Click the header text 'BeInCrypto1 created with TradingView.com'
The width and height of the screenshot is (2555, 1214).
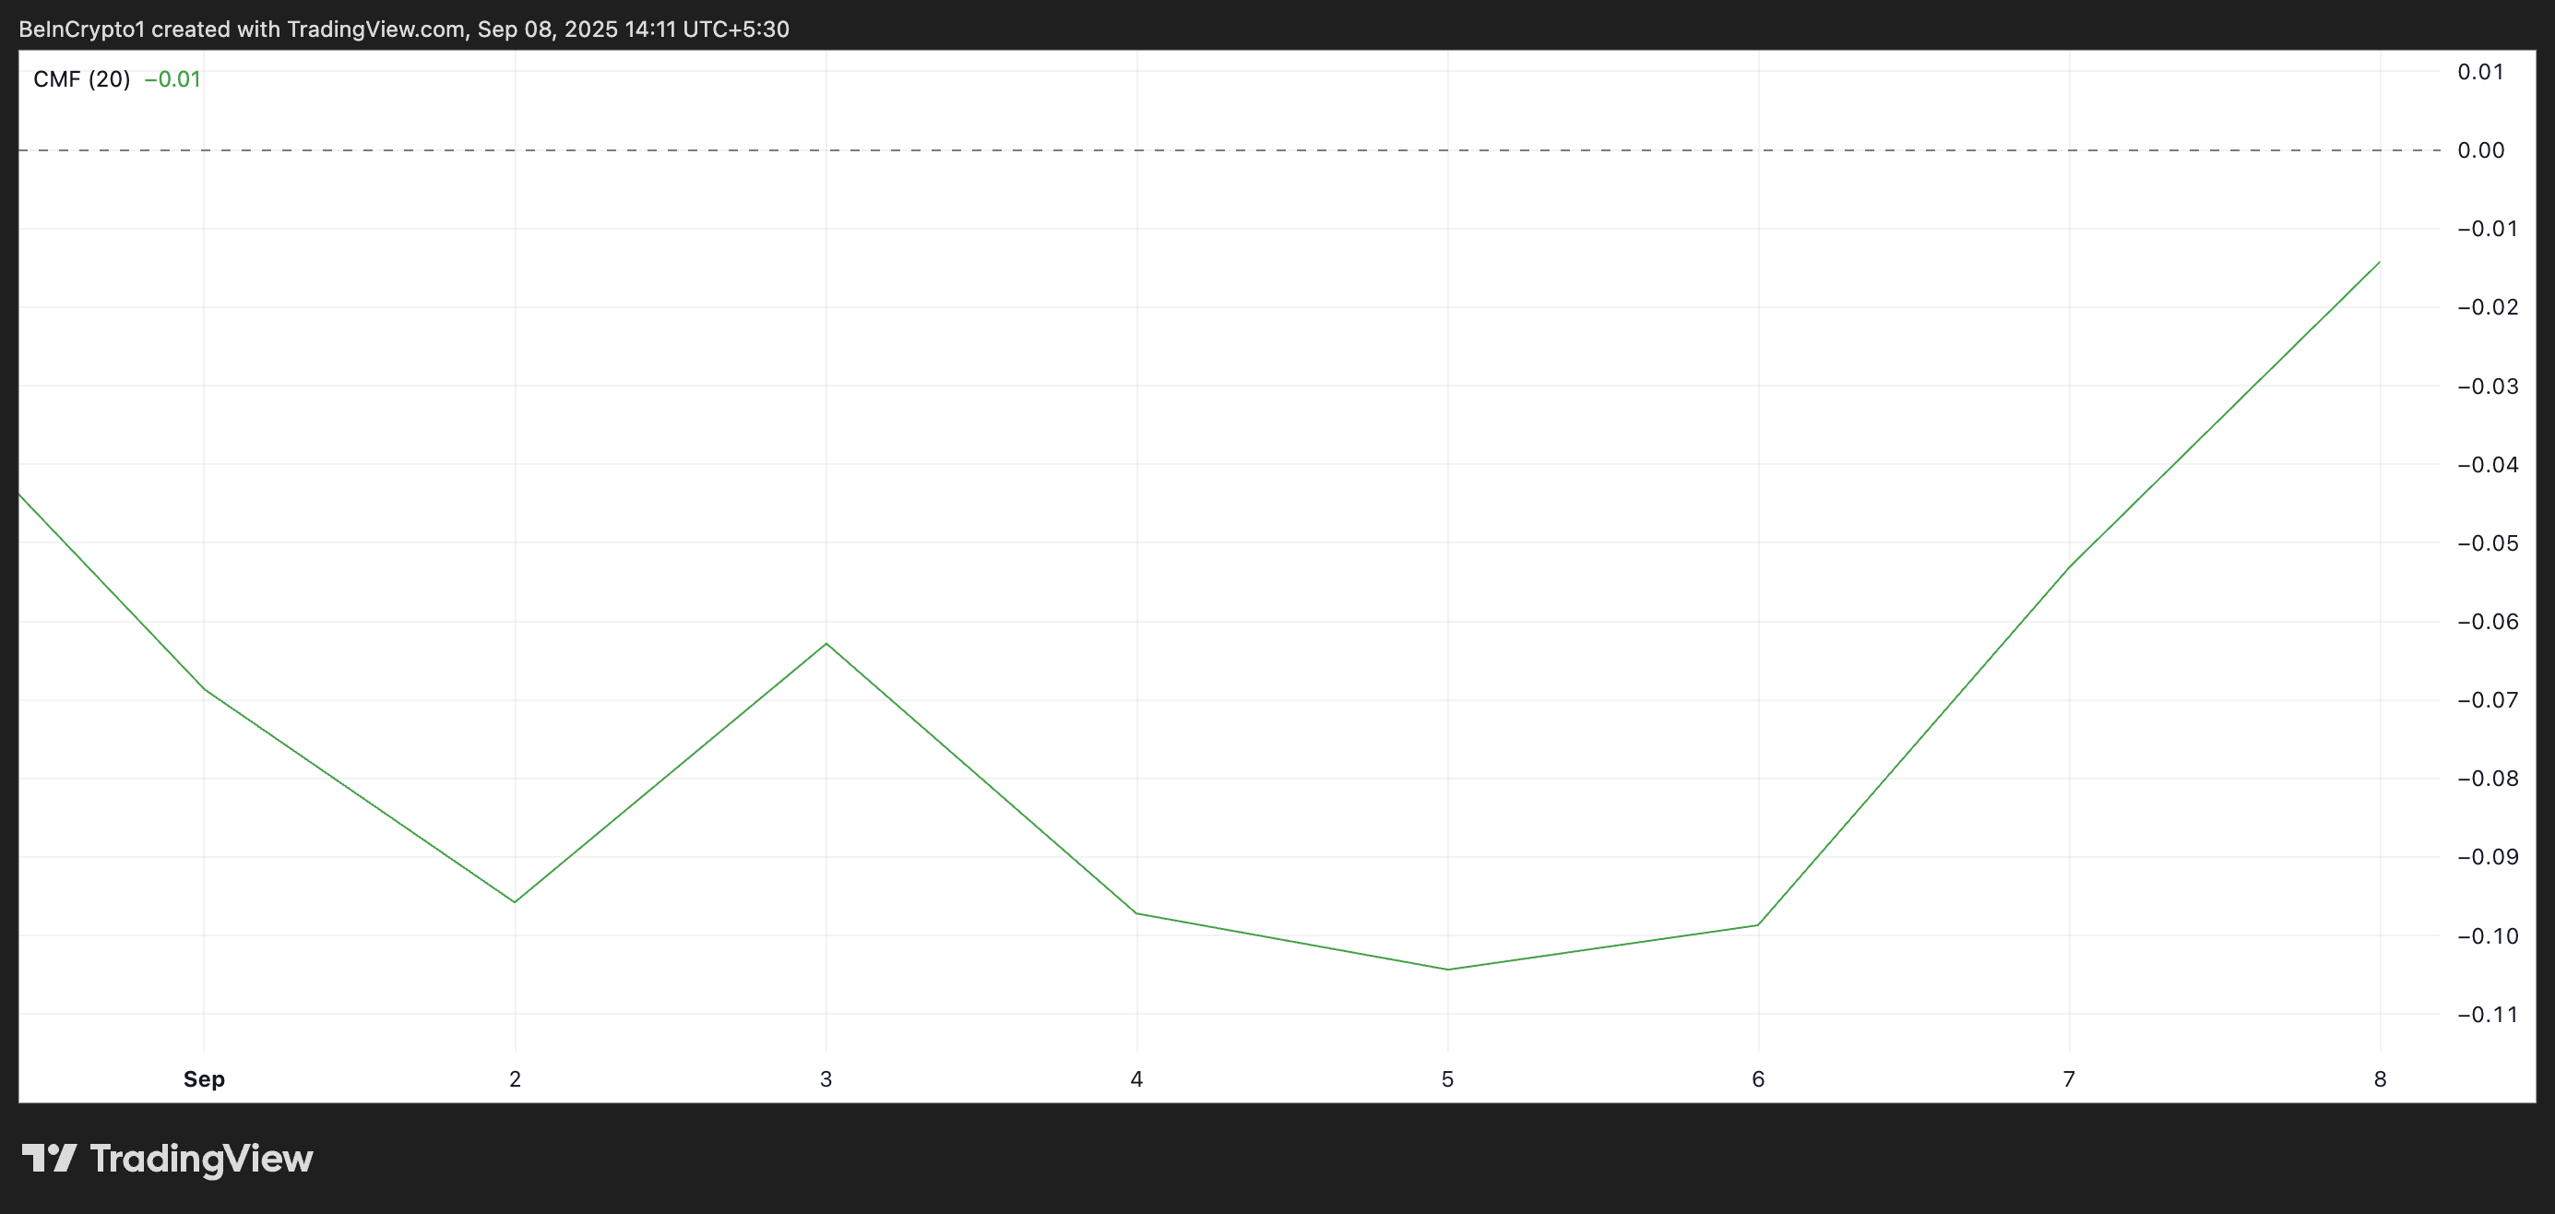(x=242, y=29)
